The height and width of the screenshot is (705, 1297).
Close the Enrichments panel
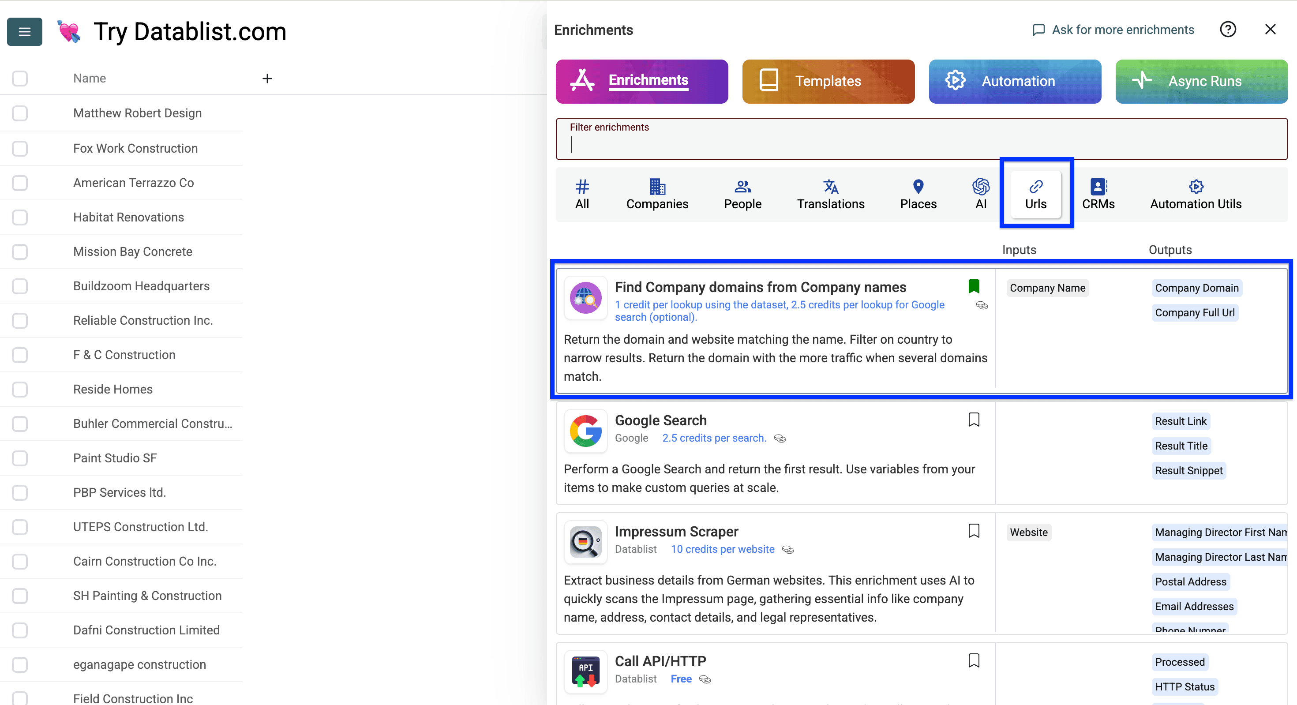(x=1270, y=30)
